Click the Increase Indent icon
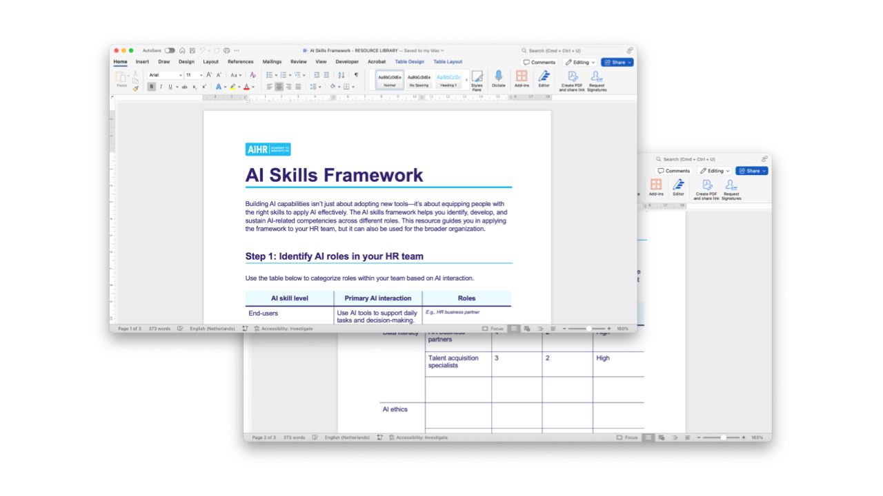This screenshot has width=883, height=496. [x=326, y=75]
